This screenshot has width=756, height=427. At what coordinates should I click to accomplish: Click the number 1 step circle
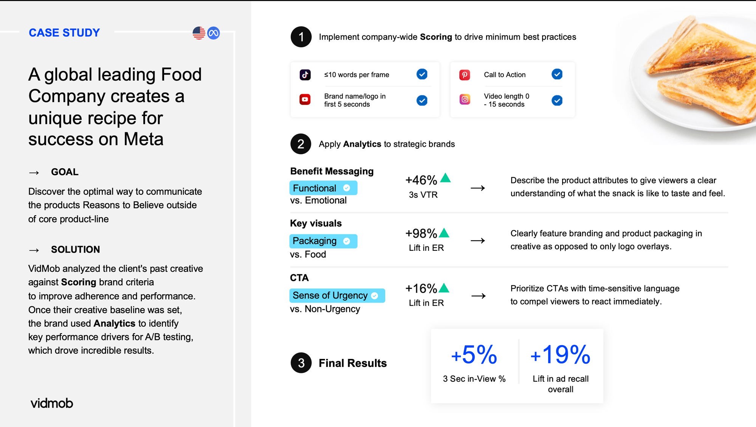coord(301,37)
